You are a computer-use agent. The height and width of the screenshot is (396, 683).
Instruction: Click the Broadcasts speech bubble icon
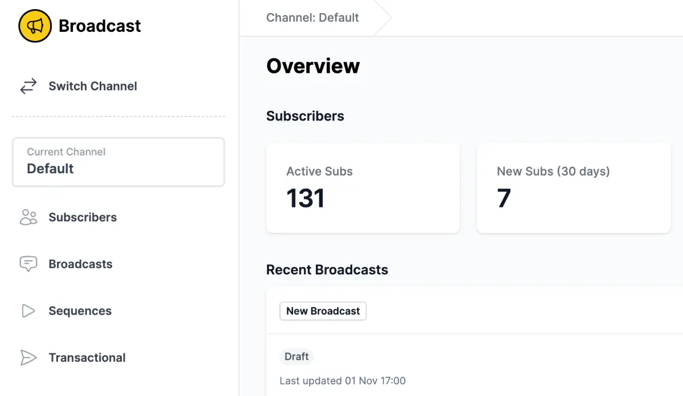point(28,264)
